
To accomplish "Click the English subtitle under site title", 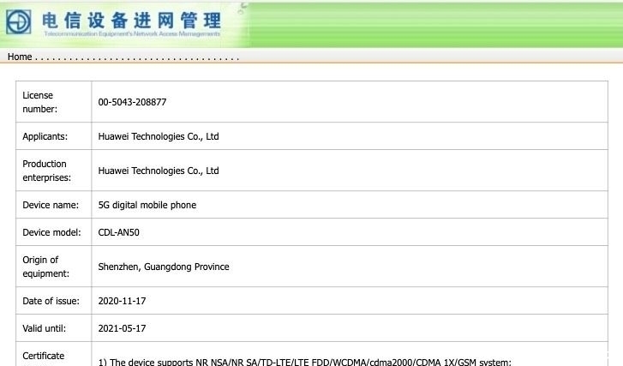I will pos(132,34).
